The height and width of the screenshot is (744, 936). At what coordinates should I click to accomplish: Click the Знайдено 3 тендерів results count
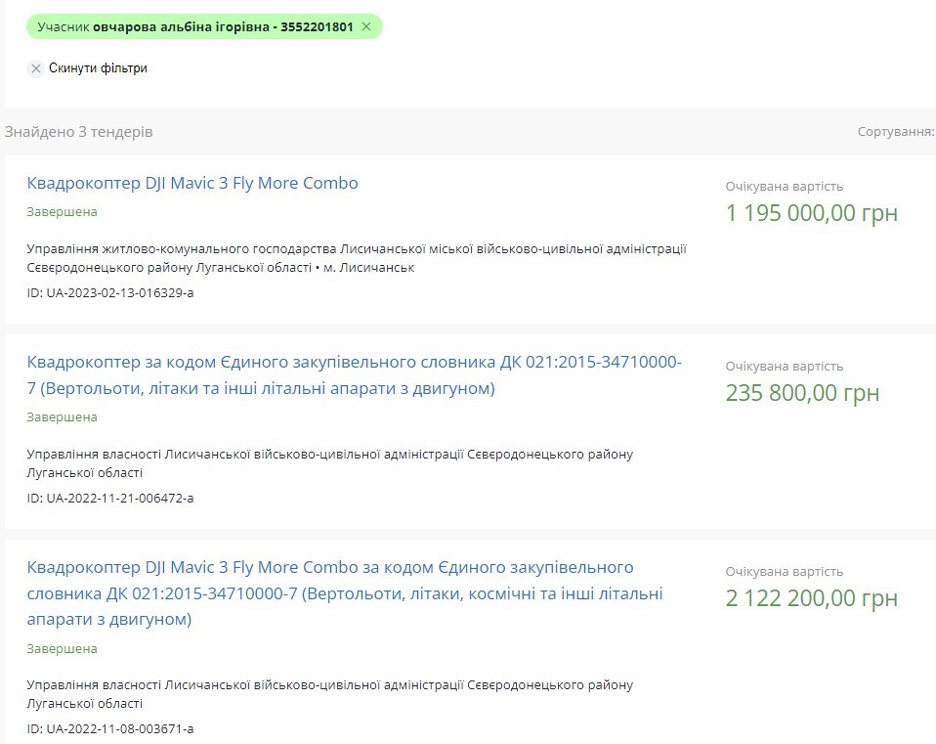[x=79, y=131]
